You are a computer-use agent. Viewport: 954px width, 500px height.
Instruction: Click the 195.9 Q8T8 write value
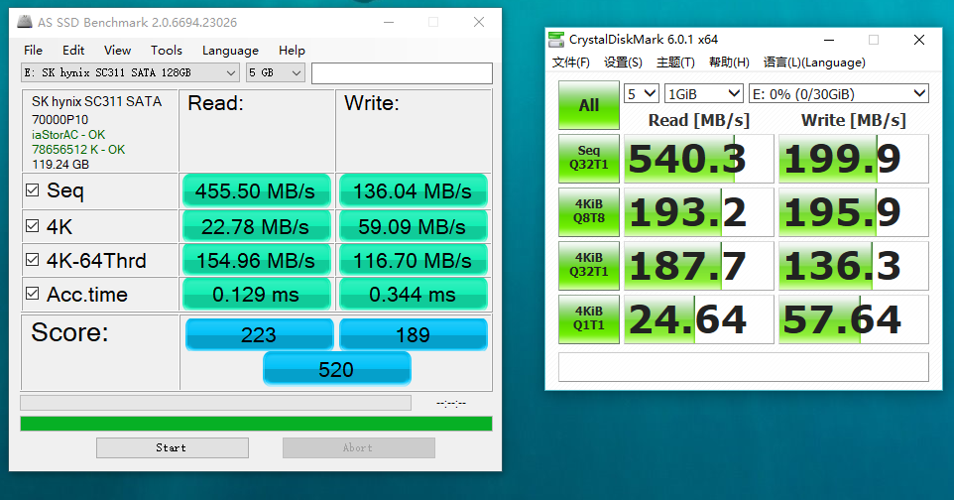(x=854, y=212)
